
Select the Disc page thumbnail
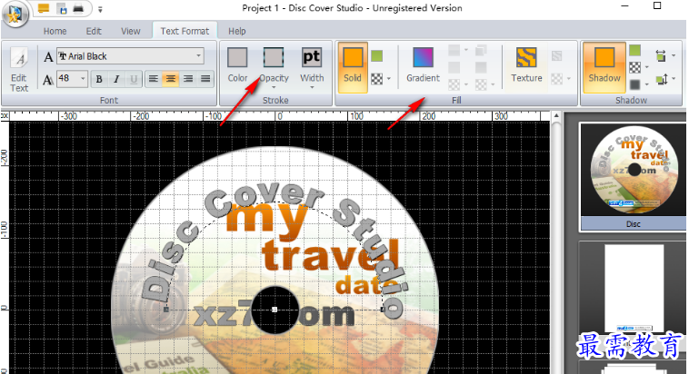(634, 176)
